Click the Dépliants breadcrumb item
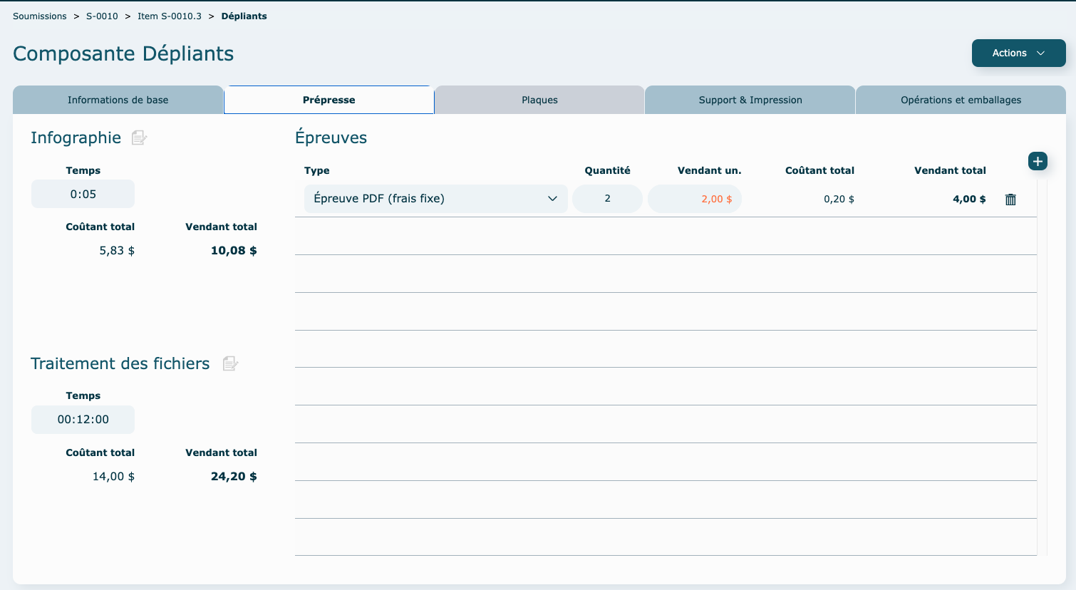Screen dimensions: 1076x590 pyautogui.click(x=244, y=16)
